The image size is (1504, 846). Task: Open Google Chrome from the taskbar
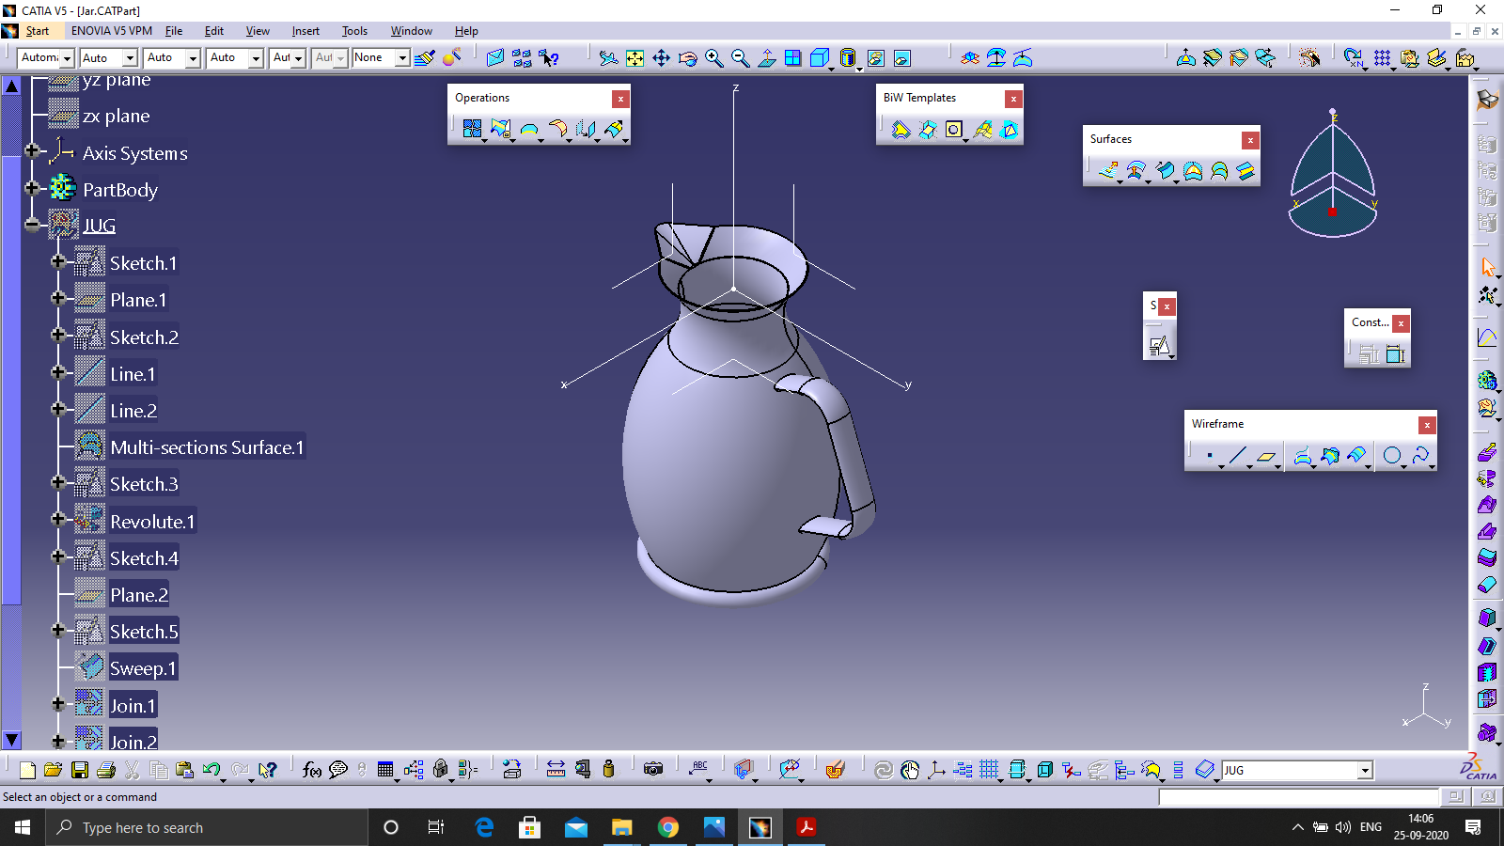pyautogui.click(x=668, y=827)
